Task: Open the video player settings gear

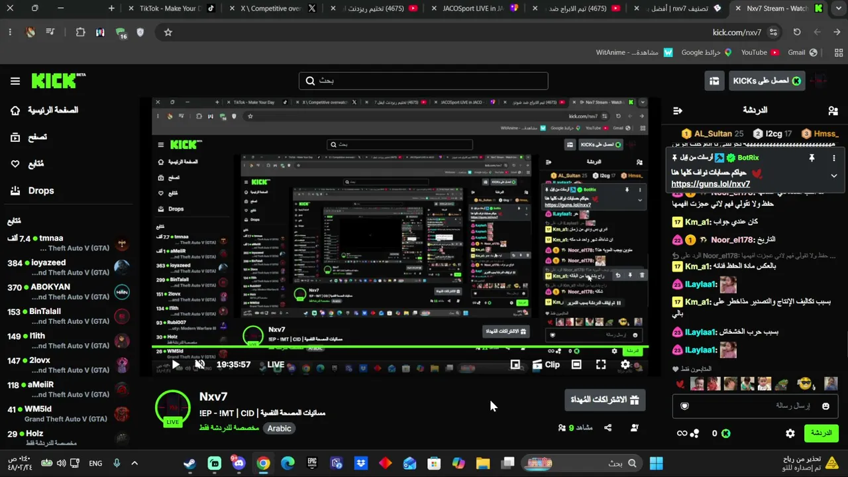Action: point(625,364)
